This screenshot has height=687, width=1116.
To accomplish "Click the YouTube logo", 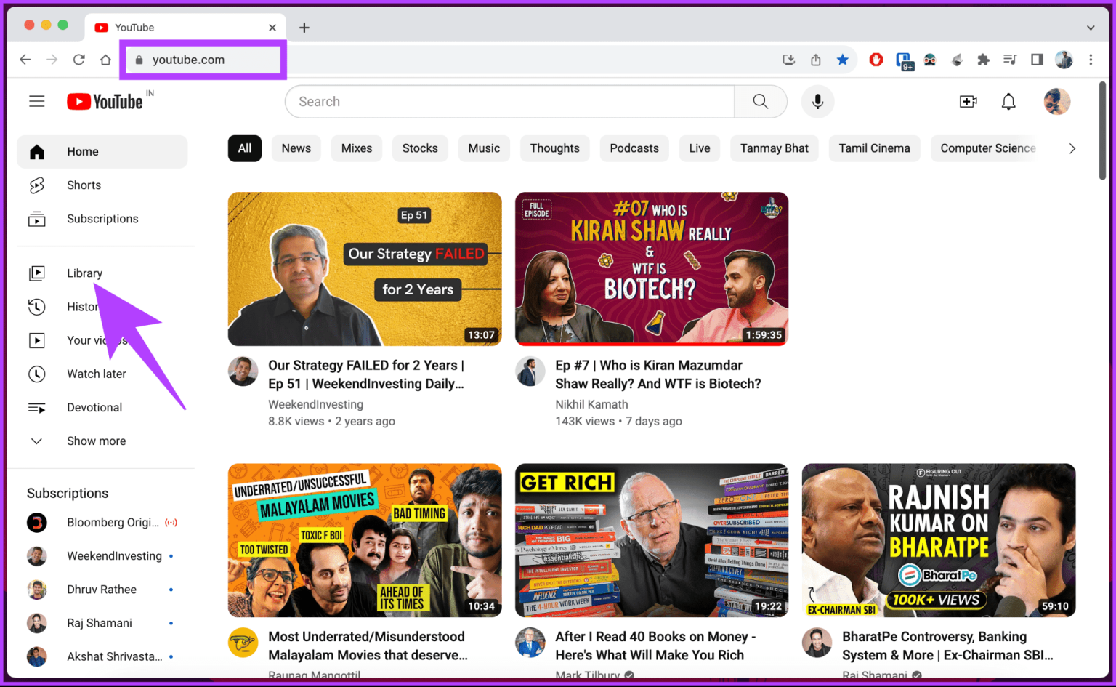I will (x=105, y=102).
